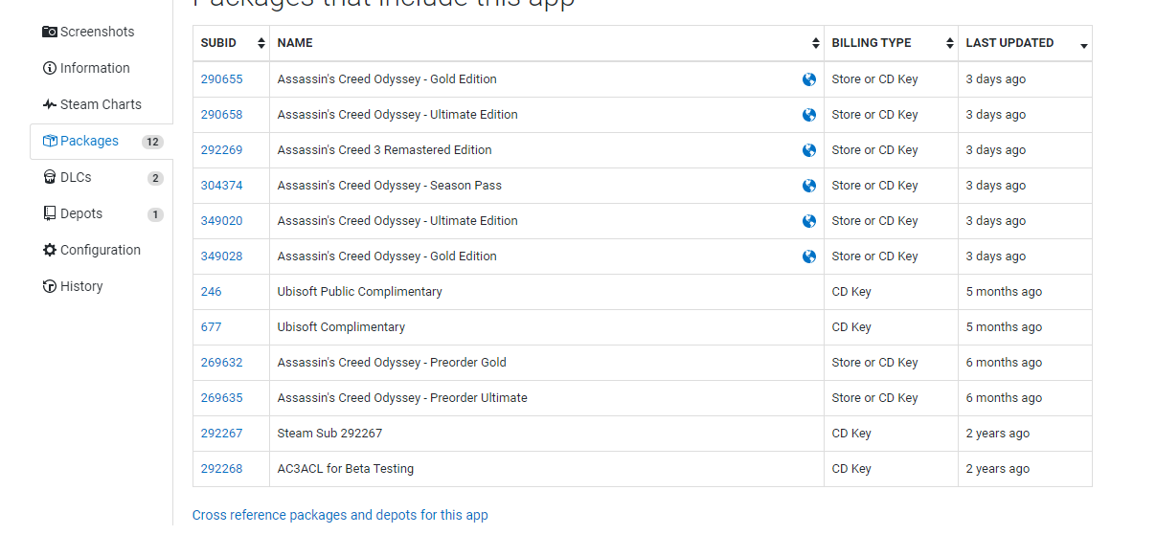Image resolution: width=1156 pixels, height=535 pixels.
Task: Open the Configuration sidebar tab
Action: click(x=102, y=250)
